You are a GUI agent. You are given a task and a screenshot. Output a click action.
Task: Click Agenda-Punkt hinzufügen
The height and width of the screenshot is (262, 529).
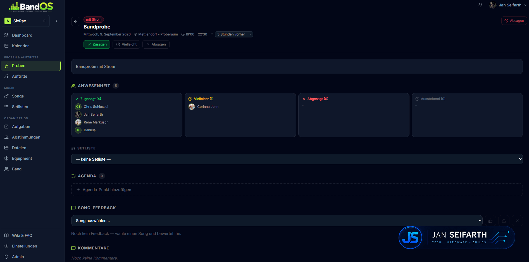click(297, 190)
